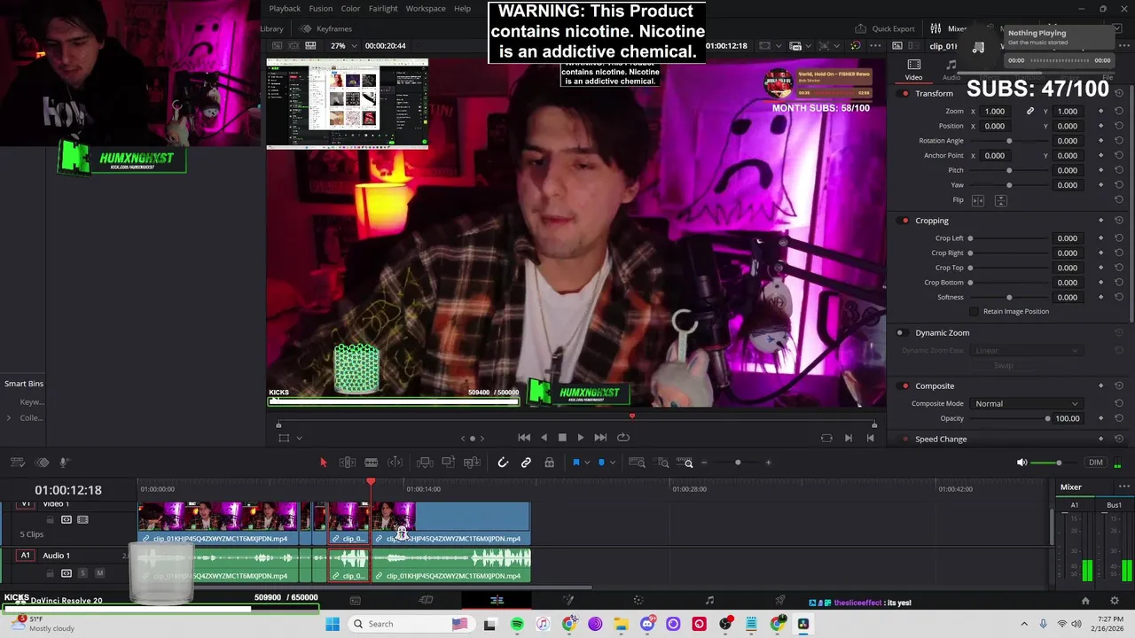Click the Flip horizontal icon
The width and height of the screenshot is (1135, 638).
tap(978, 200)
